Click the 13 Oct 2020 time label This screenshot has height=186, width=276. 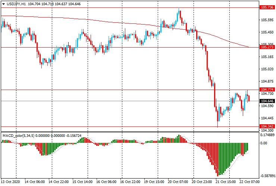point(10,182)
